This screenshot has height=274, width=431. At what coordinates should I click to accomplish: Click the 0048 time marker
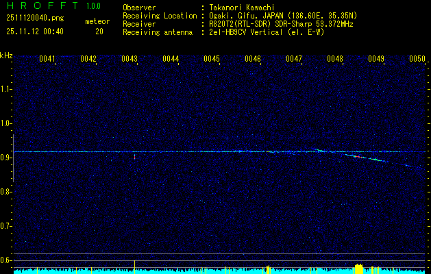point(335,59)
